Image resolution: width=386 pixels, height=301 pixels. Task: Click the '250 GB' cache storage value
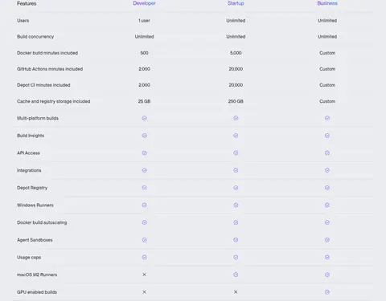[x=236, y=101]
